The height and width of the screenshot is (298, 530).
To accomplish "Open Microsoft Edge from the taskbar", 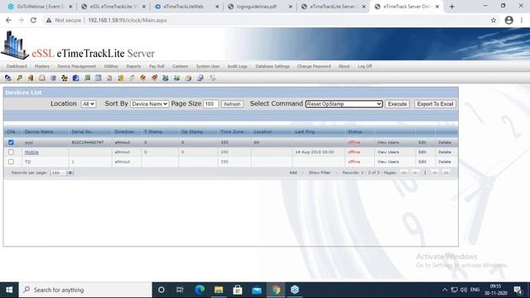I will [200, 290].
